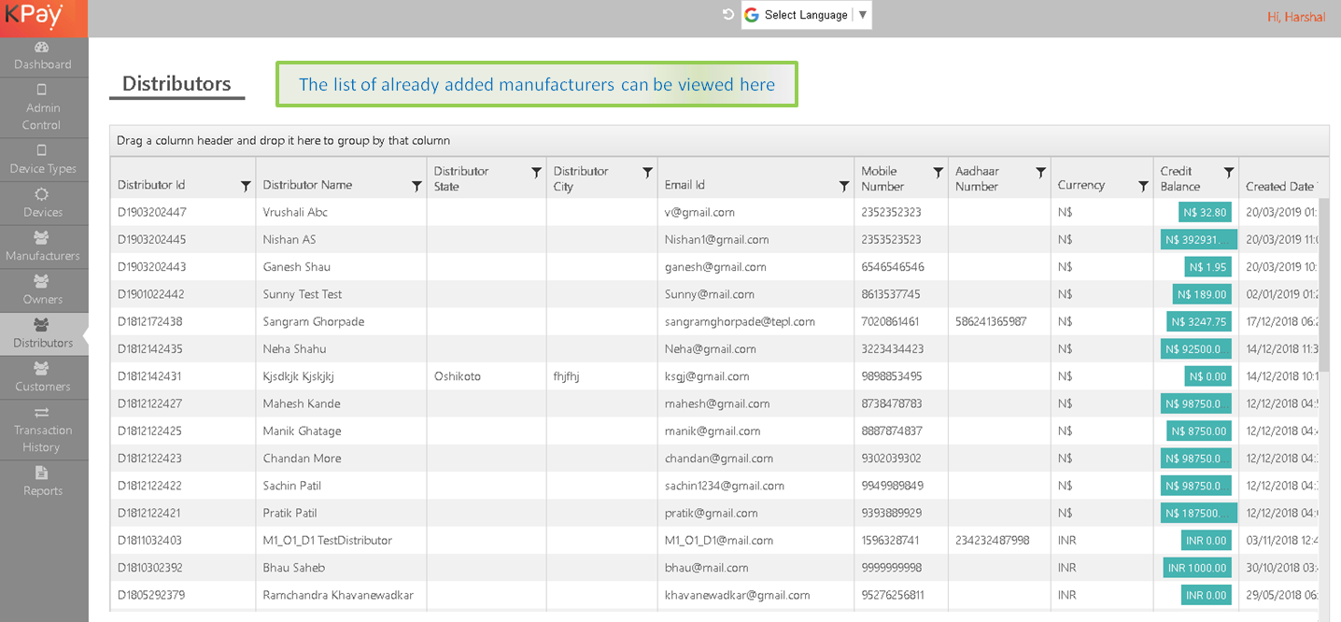Expand the Select Language dropdown

pyautogui.click(x=807, y=15)
